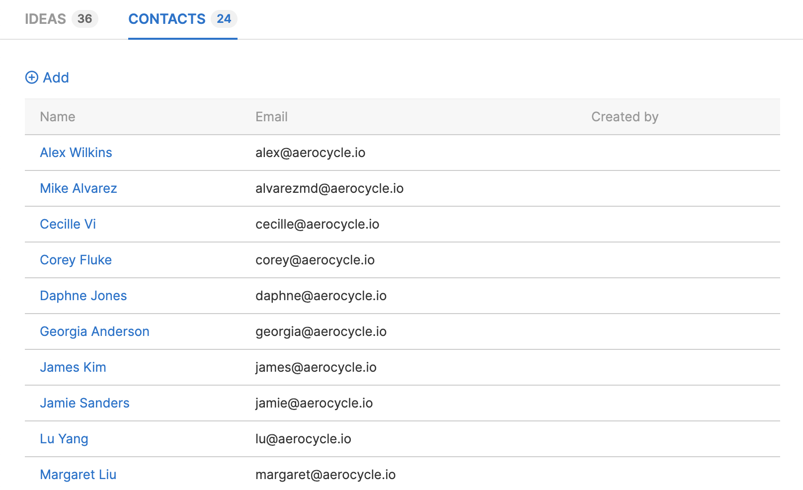The image size is (803, 490).
Task: Select the CONTACTS tab
Action: [167, 19]
